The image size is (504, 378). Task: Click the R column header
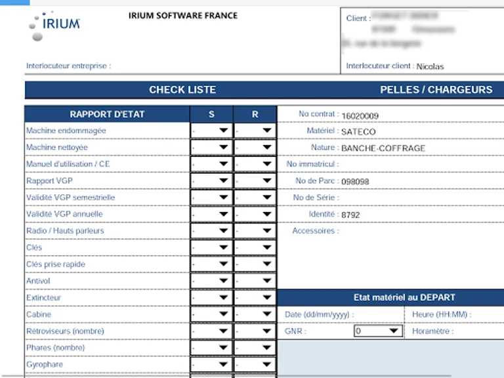point(255,114)
